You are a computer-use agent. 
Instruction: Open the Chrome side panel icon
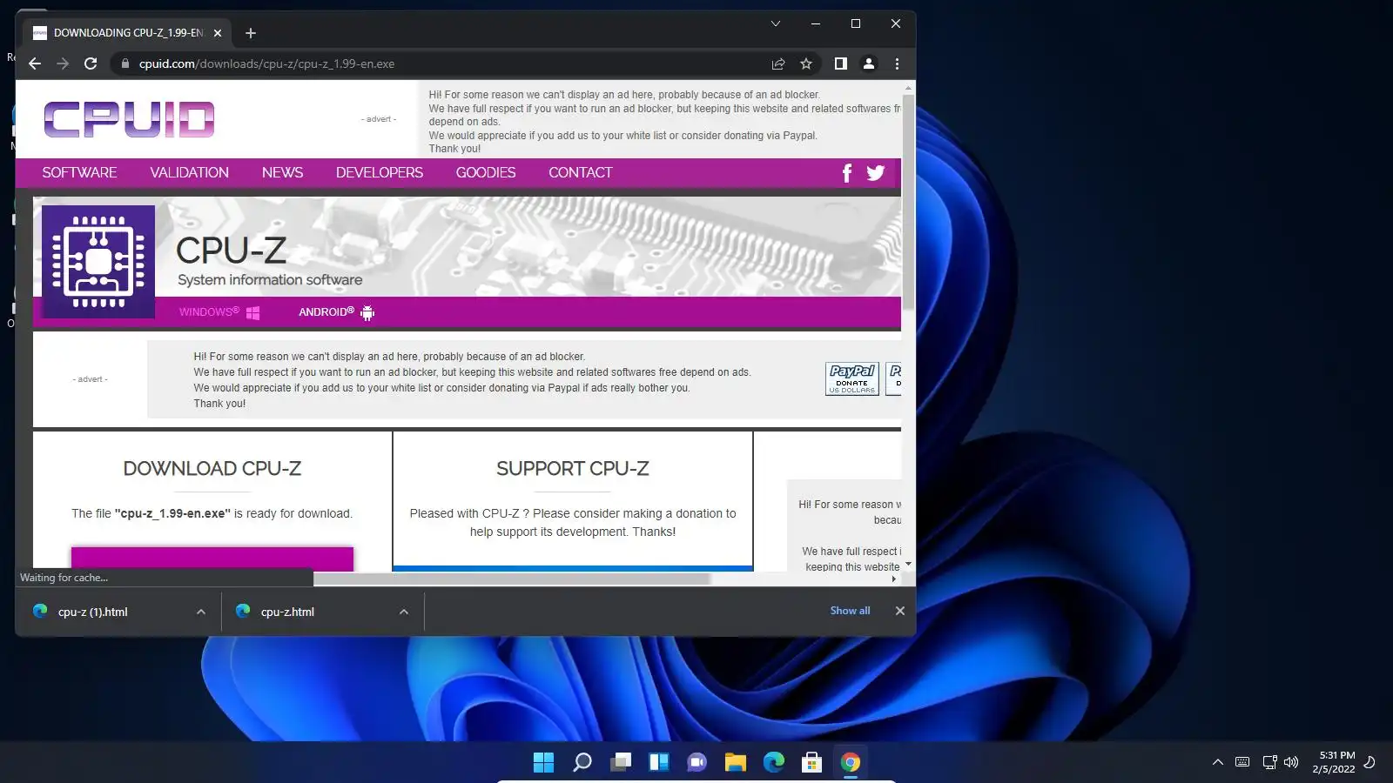(840, 64)
